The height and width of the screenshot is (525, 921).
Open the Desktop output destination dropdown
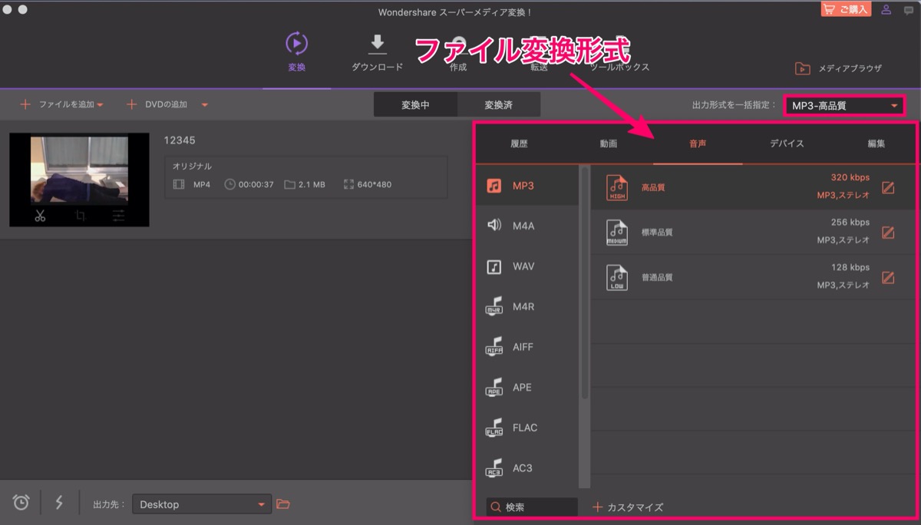pyautogui.click(x=202, y=504)
